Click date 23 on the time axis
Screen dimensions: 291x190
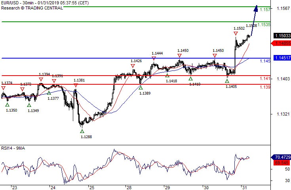pyautogui.click(x=15, y=188)
